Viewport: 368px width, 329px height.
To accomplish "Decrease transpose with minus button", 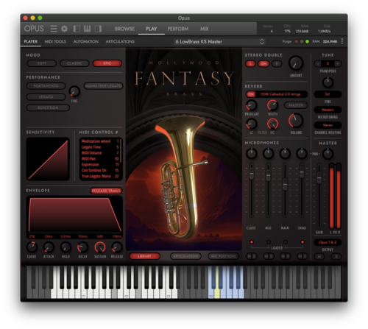I will pyautogui.click(x=318, y=64).
